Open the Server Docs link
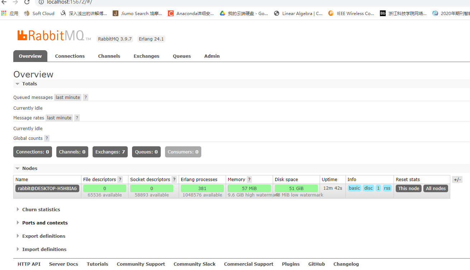Viewport: 470px width, 270px height. pyautogui.click(x=64, y=264)
